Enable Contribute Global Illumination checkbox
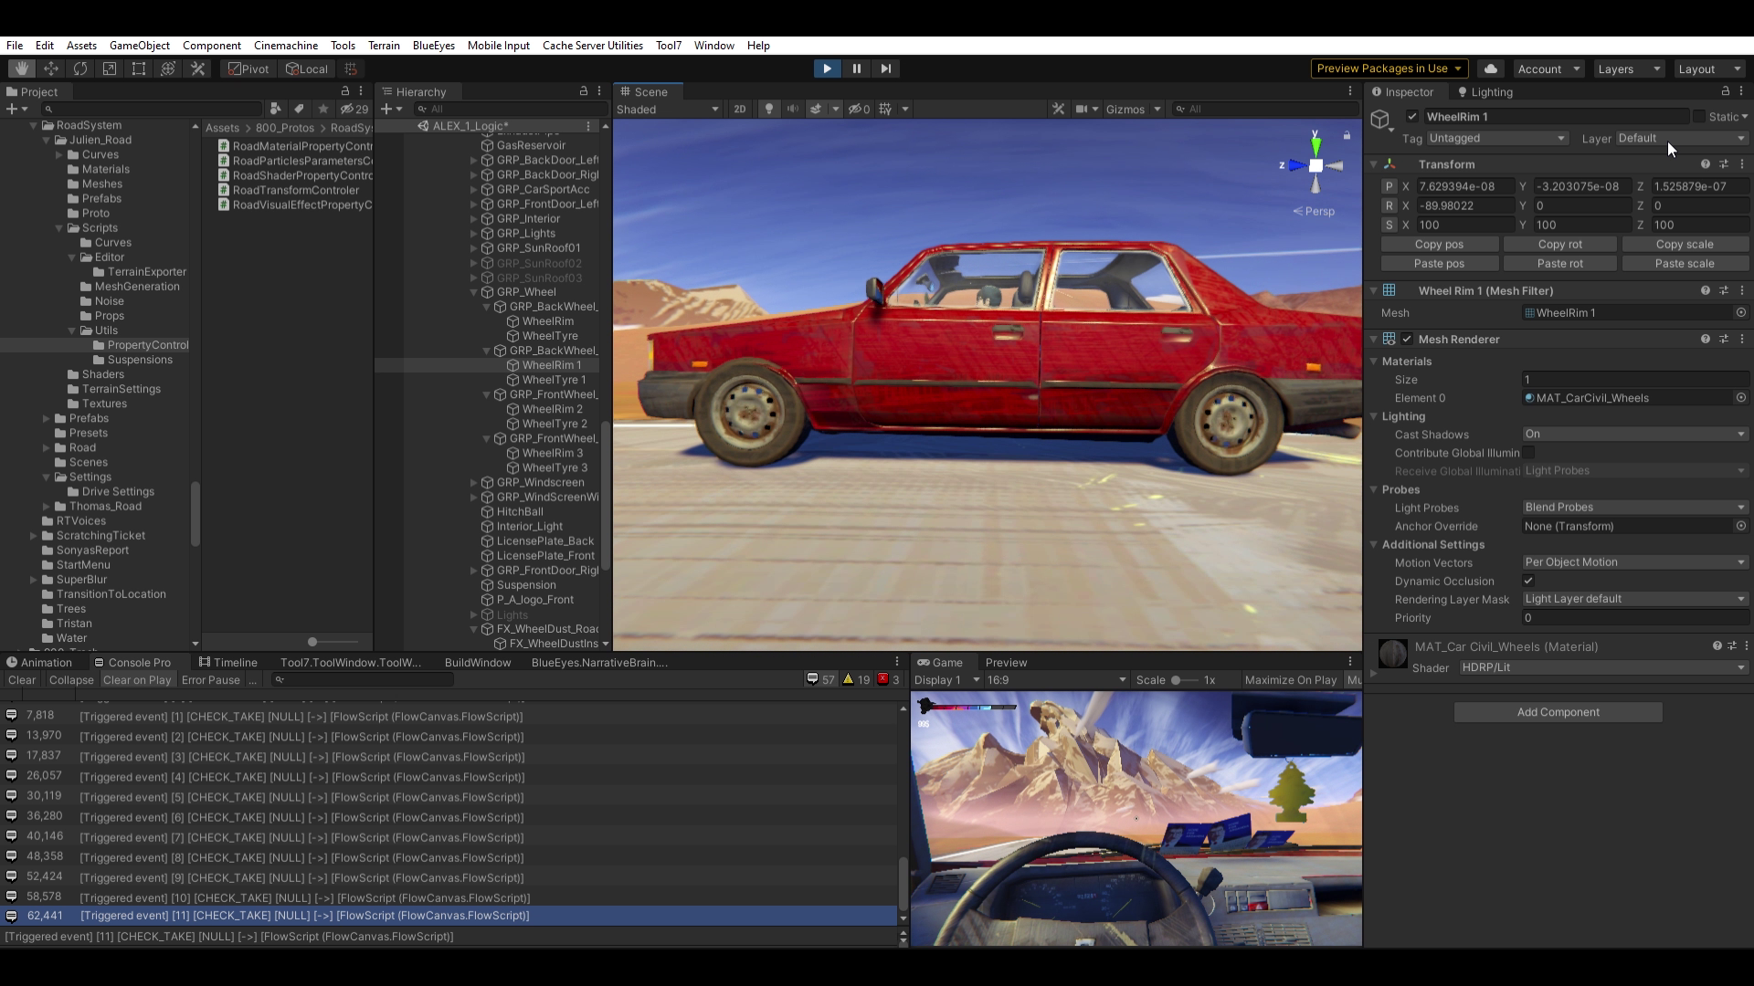 click(x=1528, y=453)
